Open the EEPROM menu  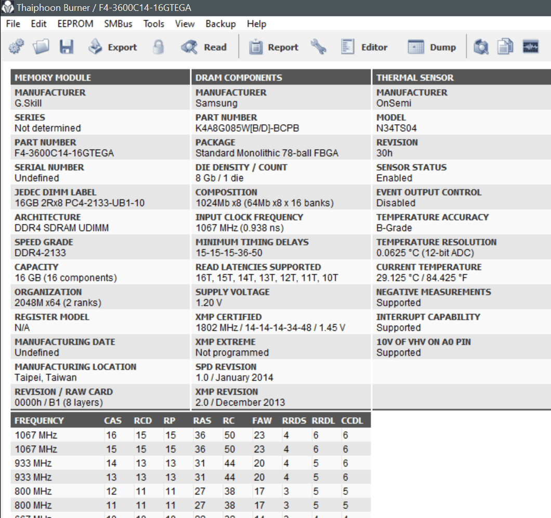(75, 24)
